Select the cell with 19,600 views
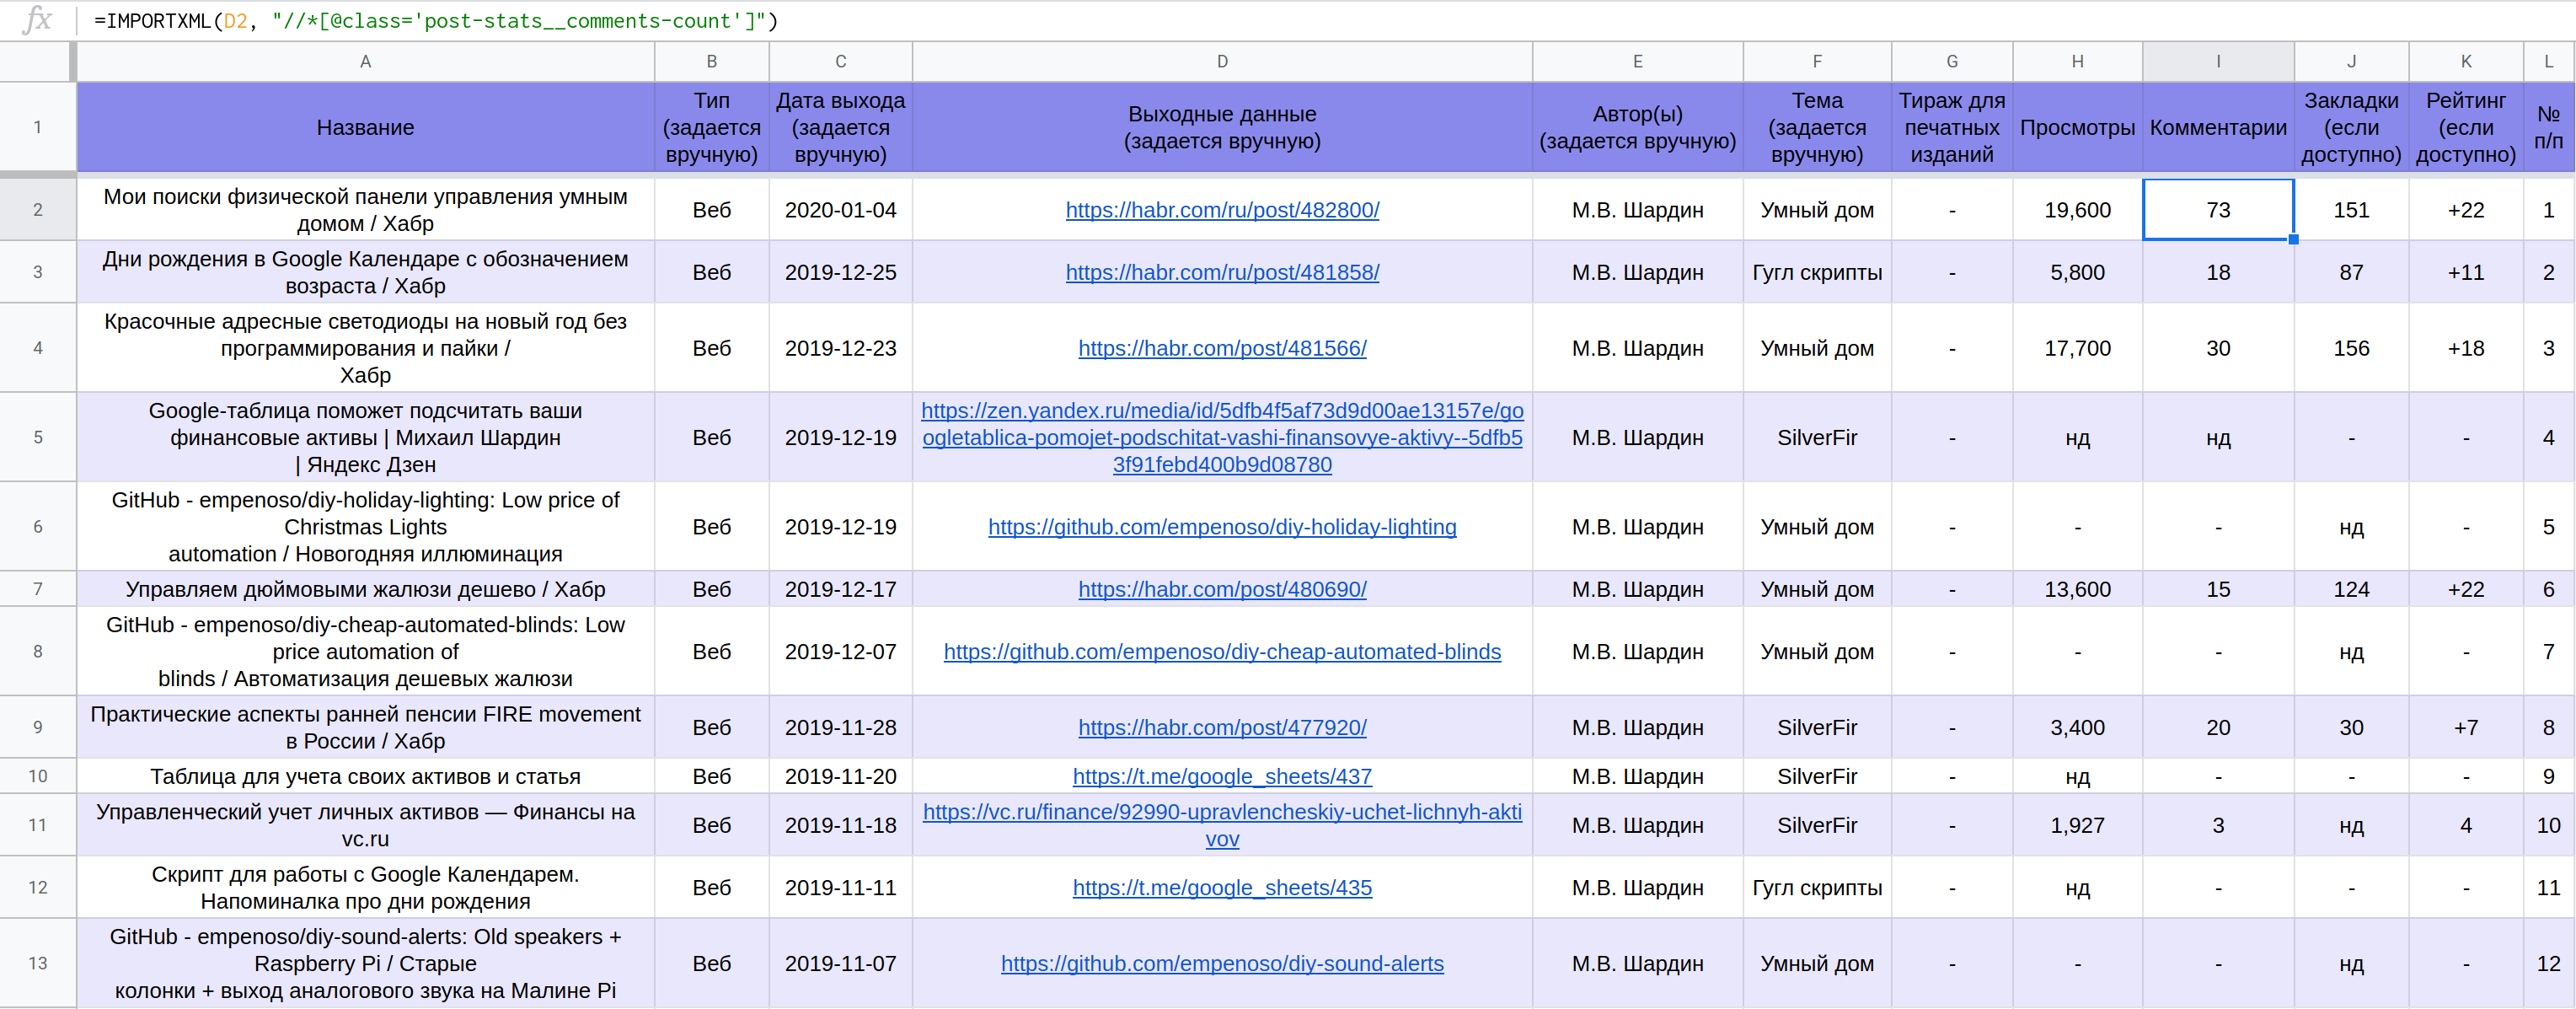 click(2076, 210)
